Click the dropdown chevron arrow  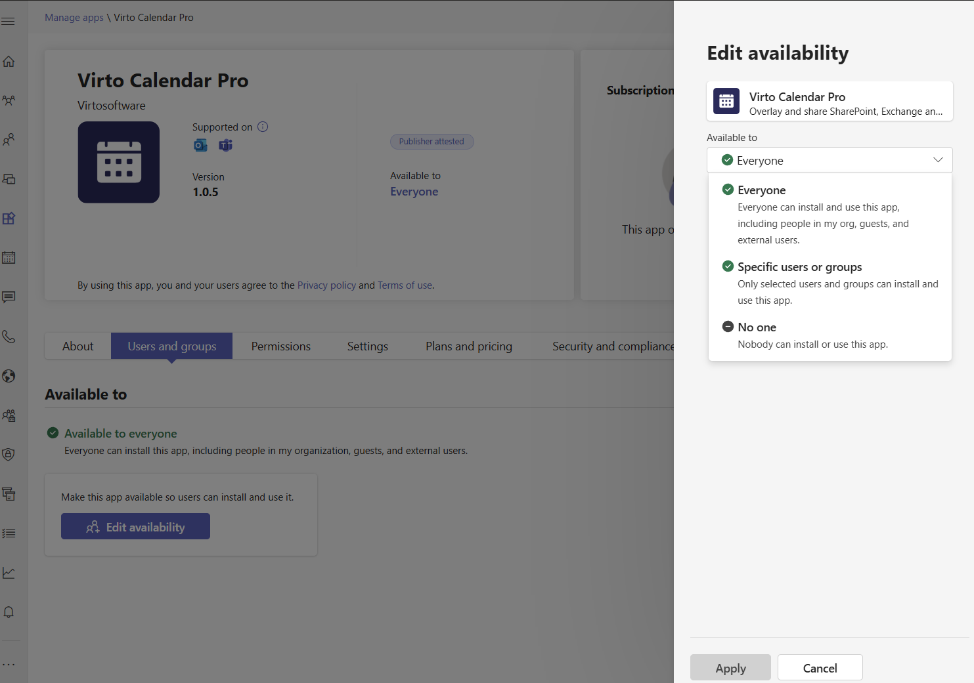[x=938, y=160]
